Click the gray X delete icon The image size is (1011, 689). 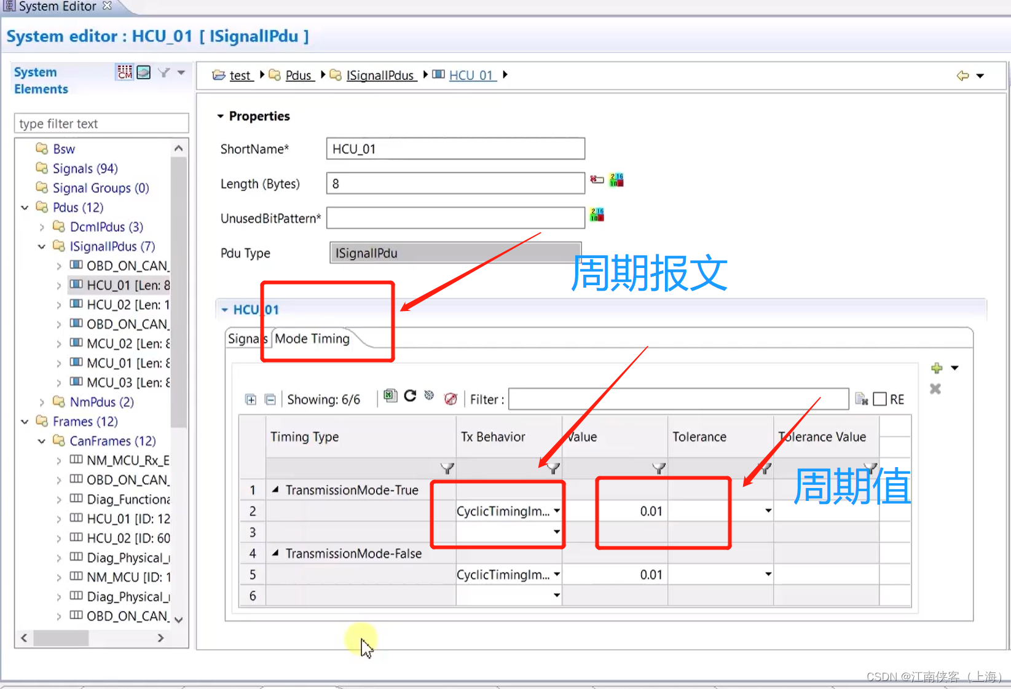click(x=935, y=389)
